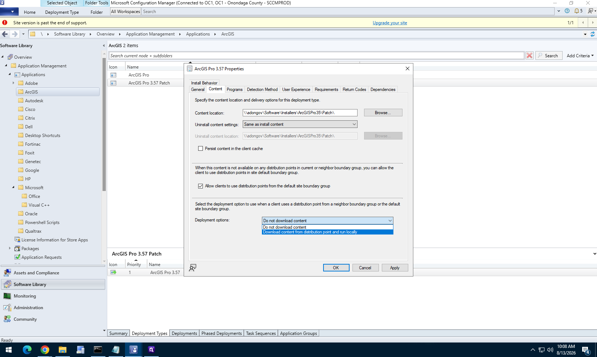This screenshot has height=357, width=597.
Task: Click the Search current node field
Action: coord(316,55)
